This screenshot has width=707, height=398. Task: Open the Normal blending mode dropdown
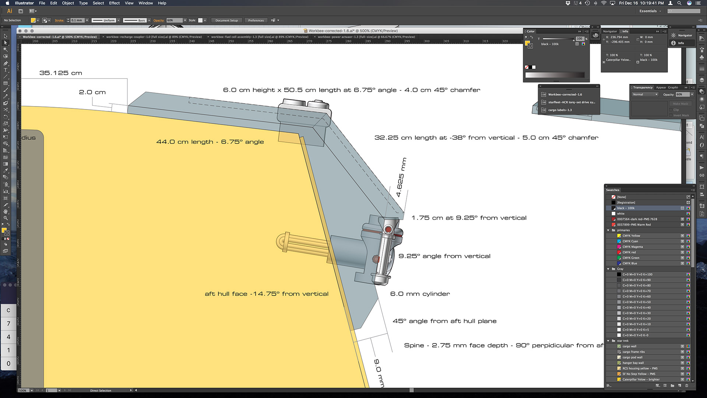(645, 95)
